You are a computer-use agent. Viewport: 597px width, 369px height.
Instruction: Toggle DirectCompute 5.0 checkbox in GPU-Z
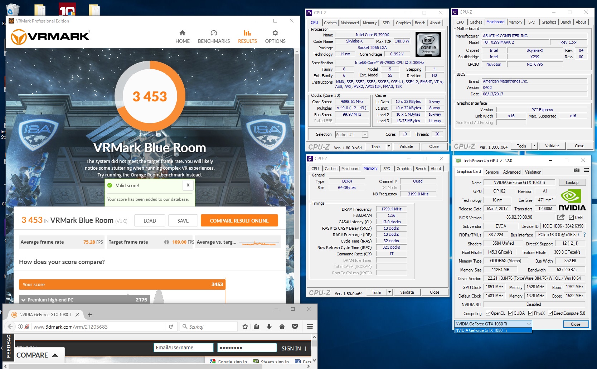tap(550, 313)
